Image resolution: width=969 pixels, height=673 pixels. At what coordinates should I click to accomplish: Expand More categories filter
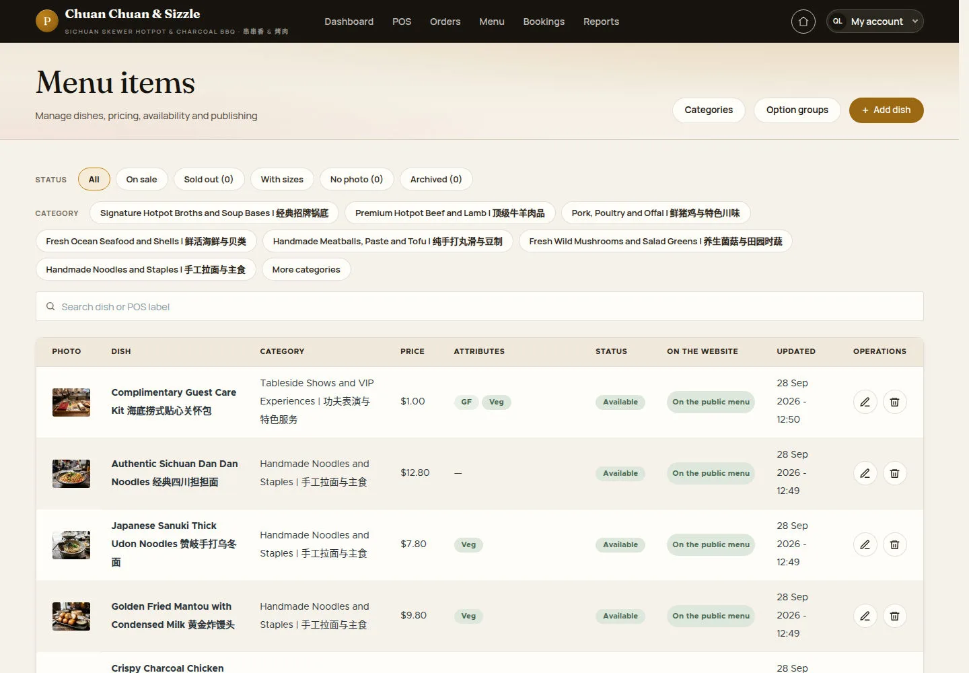306,269
